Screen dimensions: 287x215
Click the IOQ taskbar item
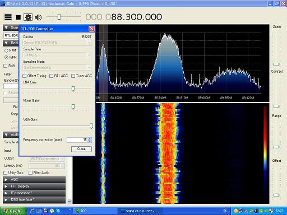[81, 211]
